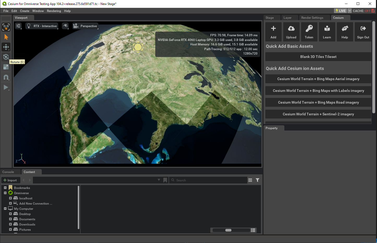Click the Blank 3D Tiles Tileset button
Image resolution: width=377 pixels, height=243 pixels.
click(318, 57)
